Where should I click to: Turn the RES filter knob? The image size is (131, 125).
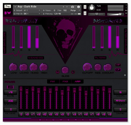pos(98,67)
